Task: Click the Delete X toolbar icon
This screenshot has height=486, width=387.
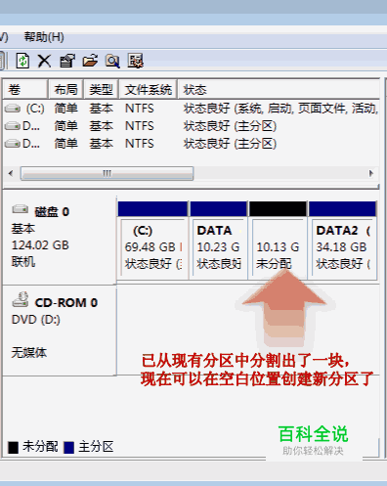Action: point(44,61)
